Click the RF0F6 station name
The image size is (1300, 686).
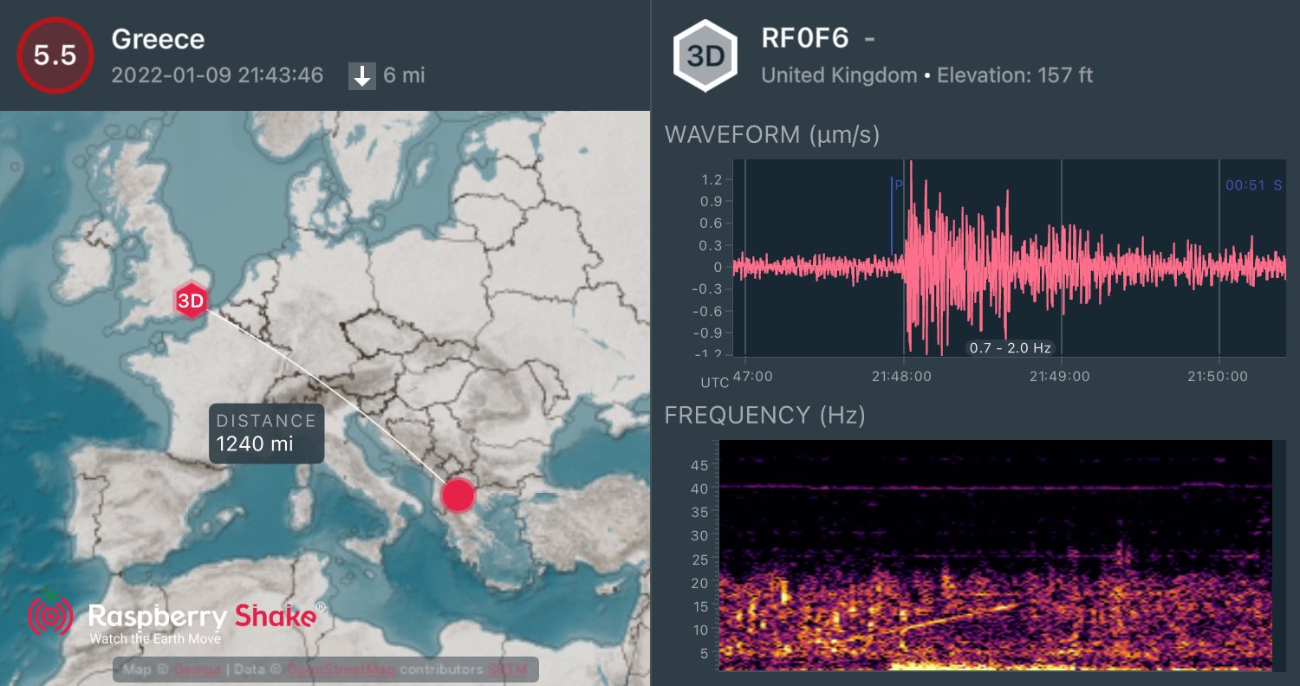click(x=804, y=39)
